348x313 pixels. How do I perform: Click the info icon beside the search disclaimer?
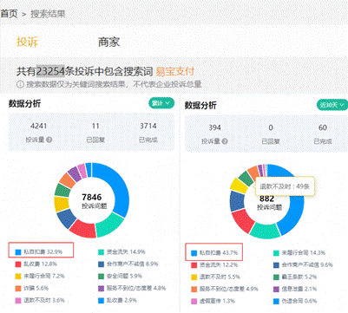click(x=20, y=84)
